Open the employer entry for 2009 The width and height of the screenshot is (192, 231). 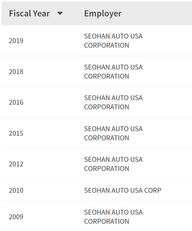click(113, 217)
